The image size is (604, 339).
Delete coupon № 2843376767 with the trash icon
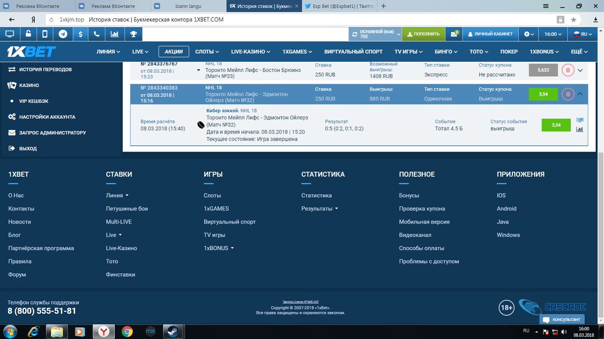[x=568, y=70]
